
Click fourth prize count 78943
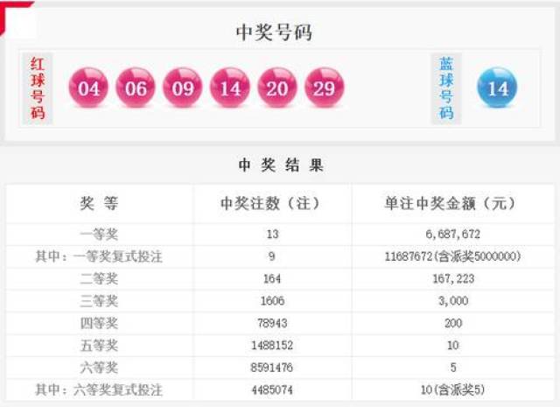[x=272, y=323]
